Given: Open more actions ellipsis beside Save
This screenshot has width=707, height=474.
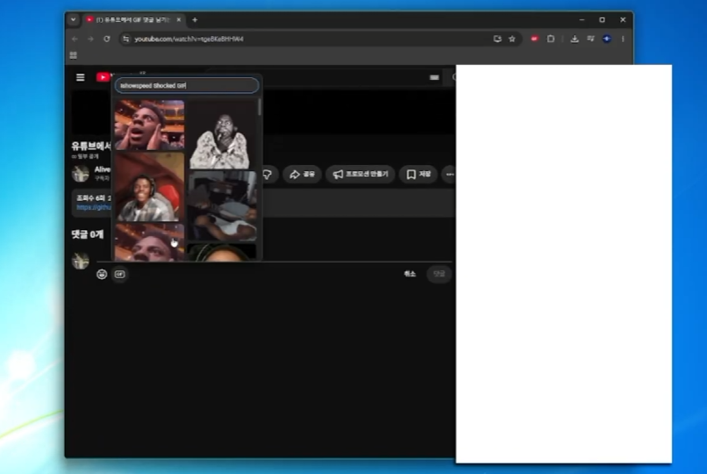Looking at the screenshot, I should 449,175.
